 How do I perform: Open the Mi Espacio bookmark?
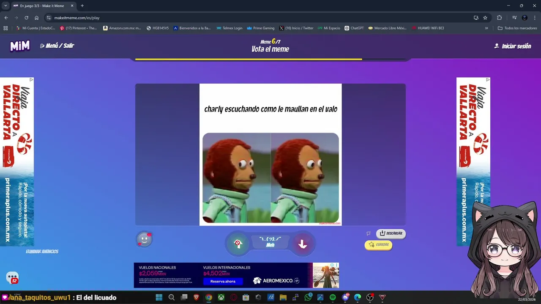coord(329,28)
